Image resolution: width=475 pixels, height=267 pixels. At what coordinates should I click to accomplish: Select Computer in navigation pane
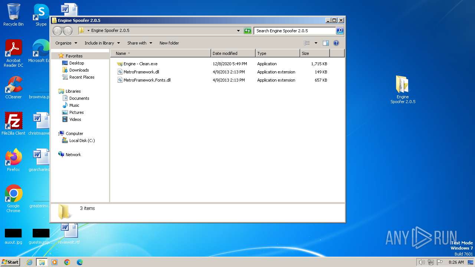(74, 133)
